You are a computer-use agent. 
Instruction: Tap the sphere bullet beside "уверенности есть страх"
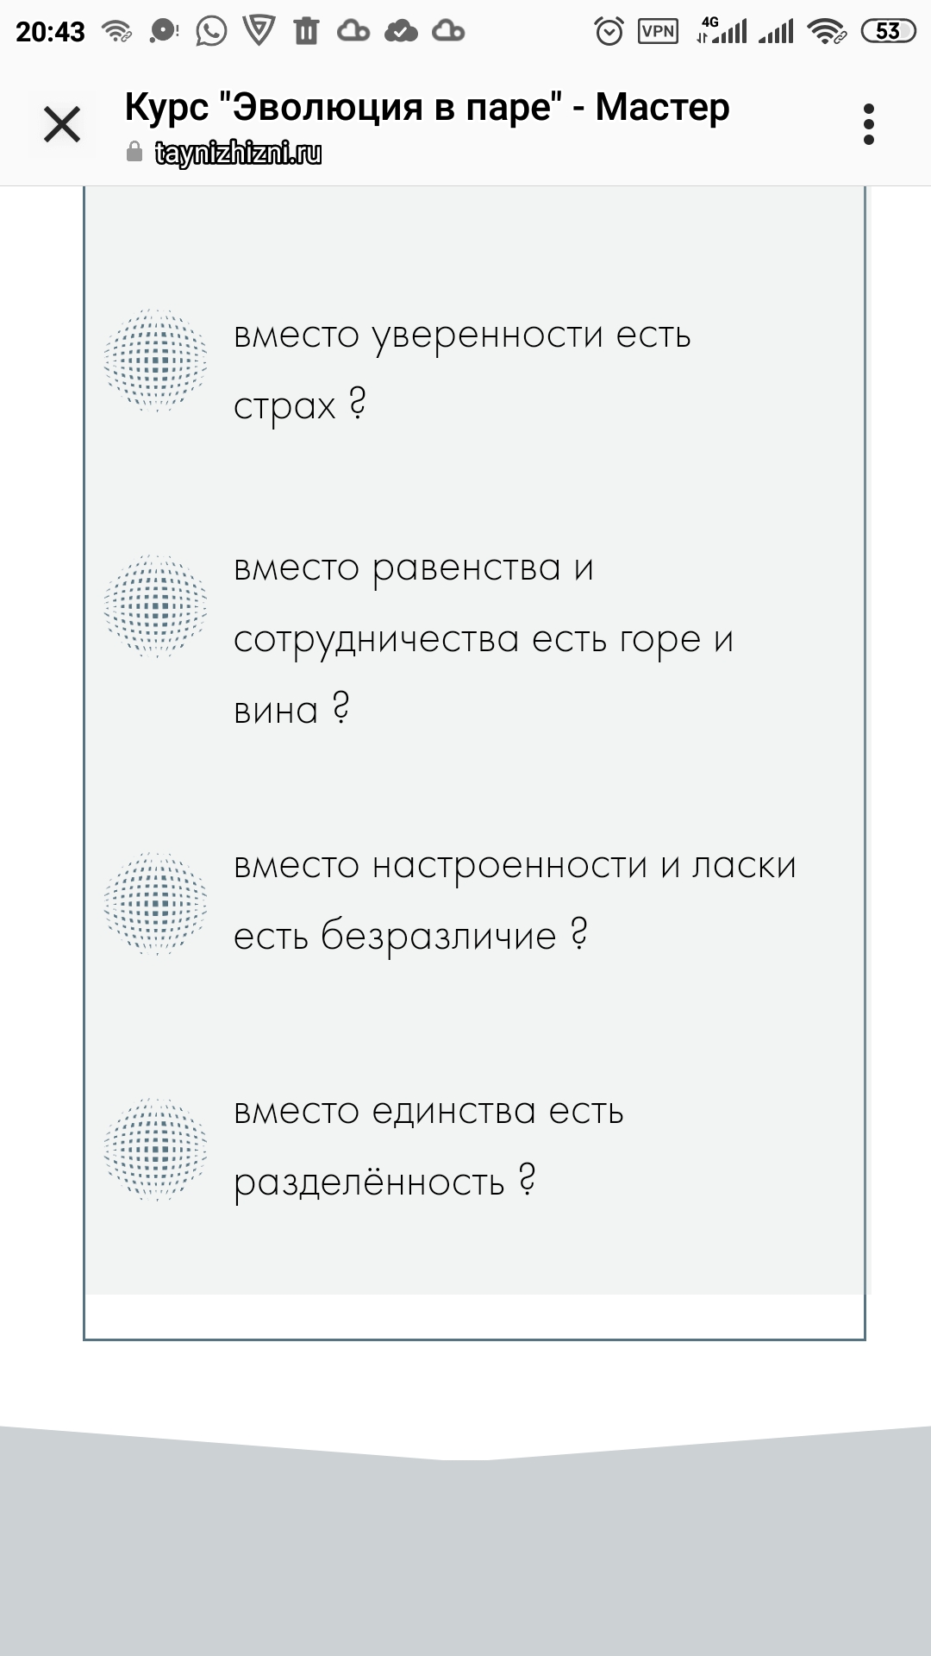click(156, 360)
